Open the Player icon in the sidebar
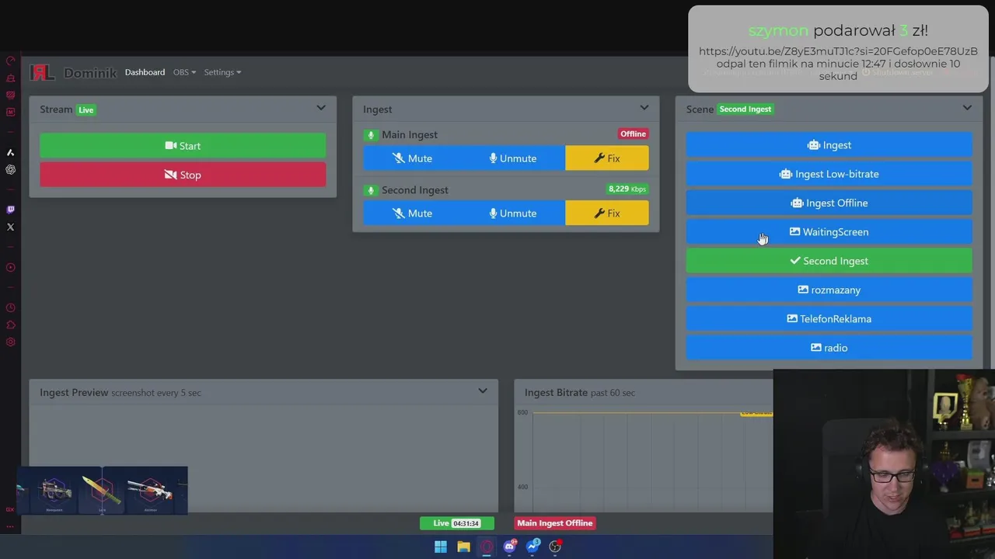 11,267
